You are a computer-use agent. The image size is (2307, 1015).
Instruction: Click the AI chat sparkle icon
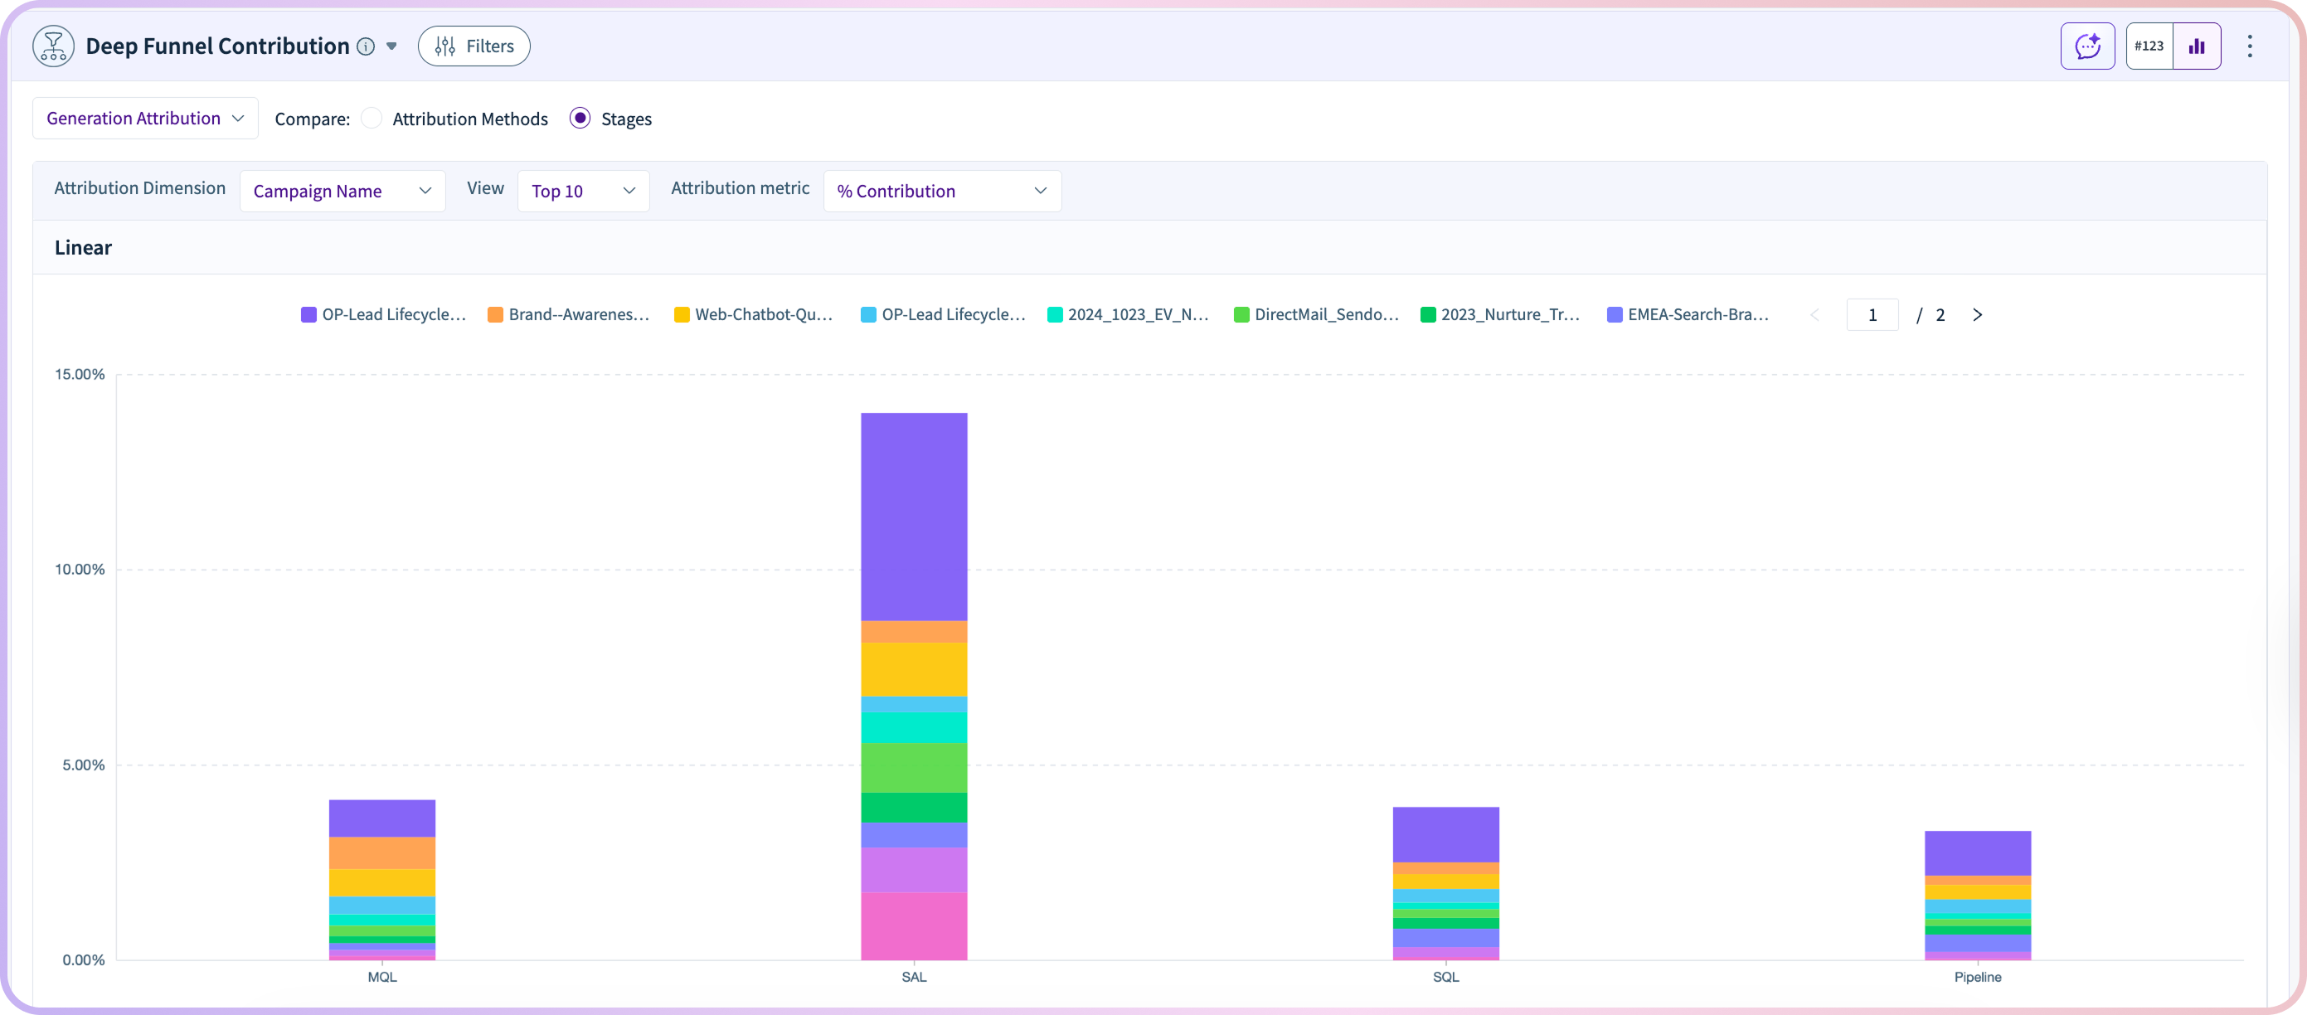tap(2087, 46)
